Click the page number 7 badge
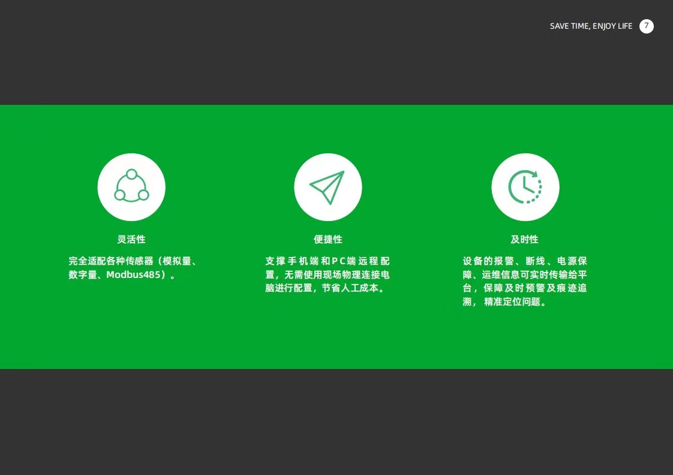The image size is (673, 475). [647, 26]
